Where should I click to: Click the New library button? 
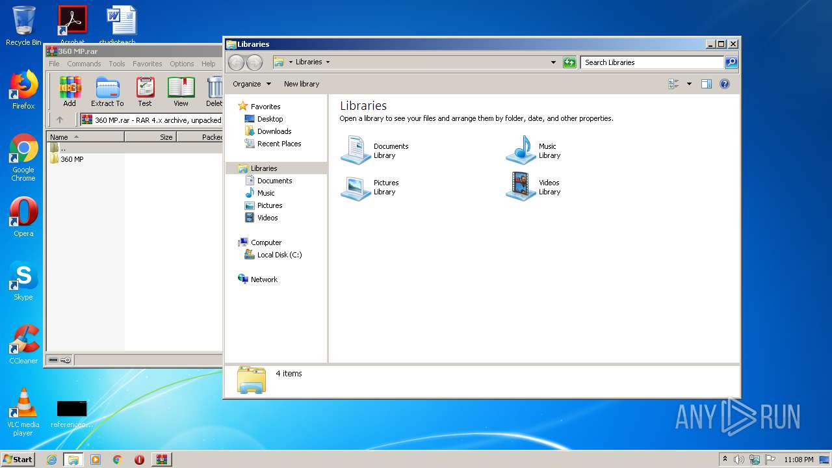click(x=302, y=84)
